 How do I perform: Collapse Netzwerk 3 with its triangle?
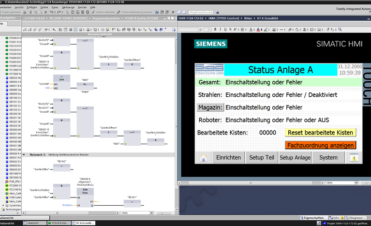click(24, 154)
